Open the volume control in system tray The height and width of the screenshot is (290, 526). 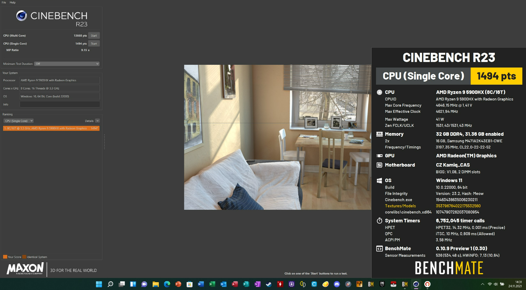pos(496,284)
